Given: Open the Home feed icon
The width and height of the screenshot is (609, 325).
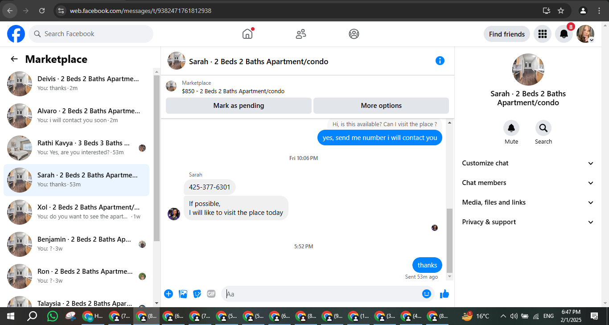Looking at the screenshot, I should pos(247,34).
